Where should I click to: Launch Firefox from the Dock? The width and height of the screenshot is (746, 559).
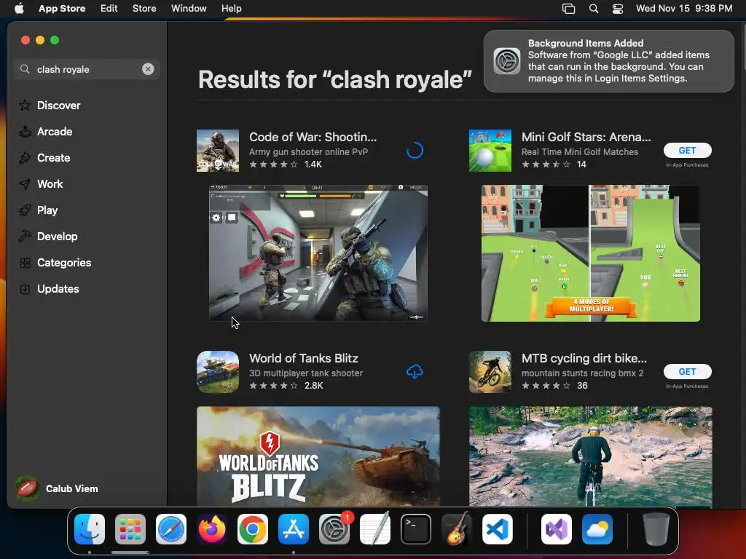point(212,529)
